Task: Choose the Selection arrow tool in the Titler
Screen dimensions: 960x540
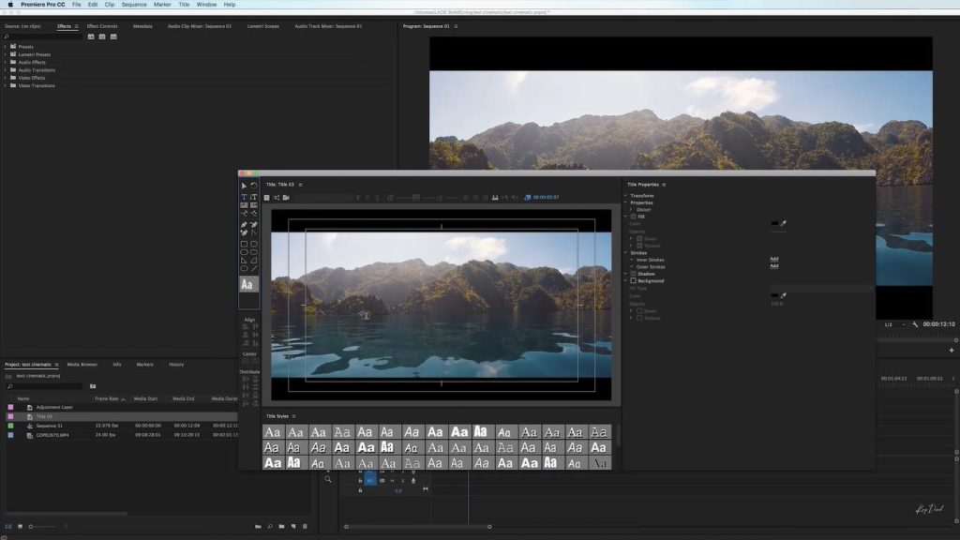Action: (244, 186)
